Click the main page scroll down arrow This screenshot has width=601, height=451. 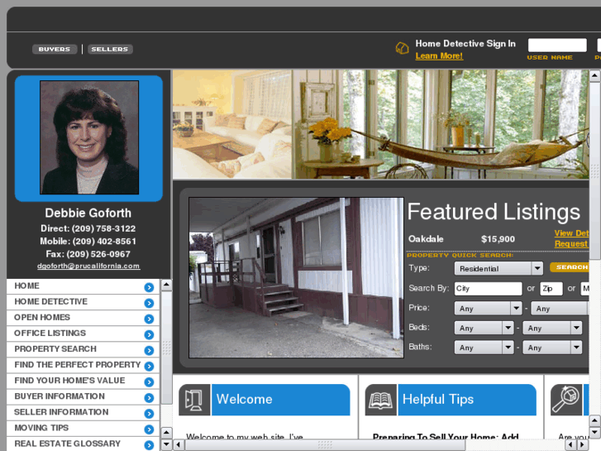(594, 433)
